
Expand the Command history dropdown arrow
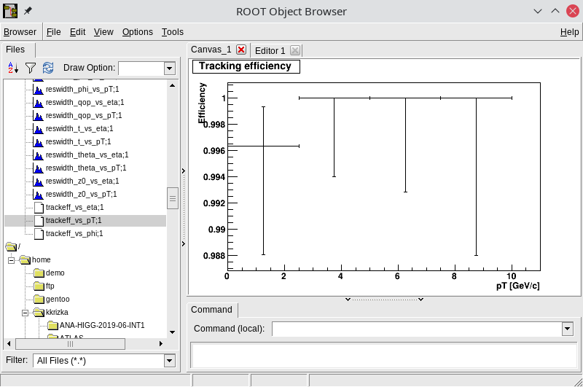pyautogui.click(x=567, y=329)
